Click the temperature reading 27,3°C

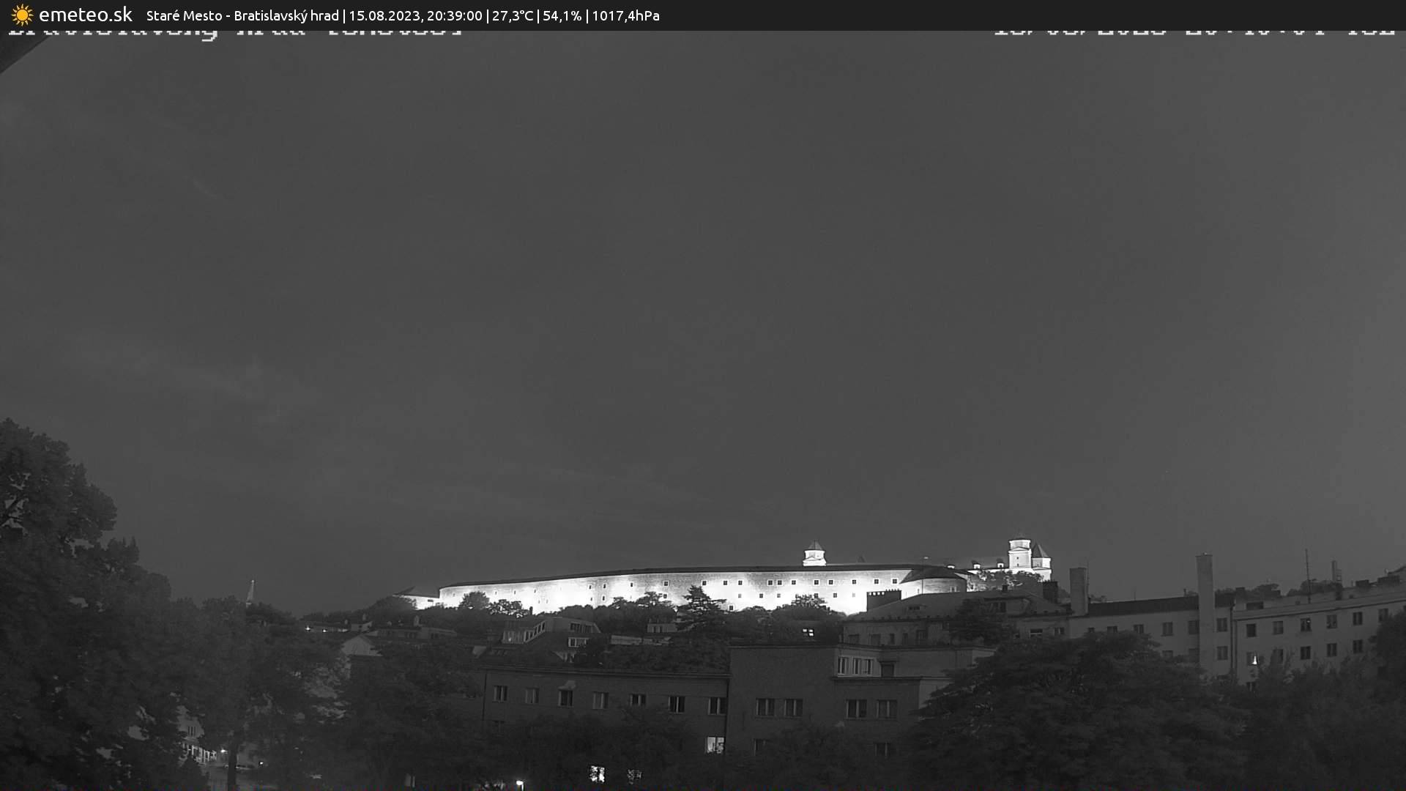point(513,15)
